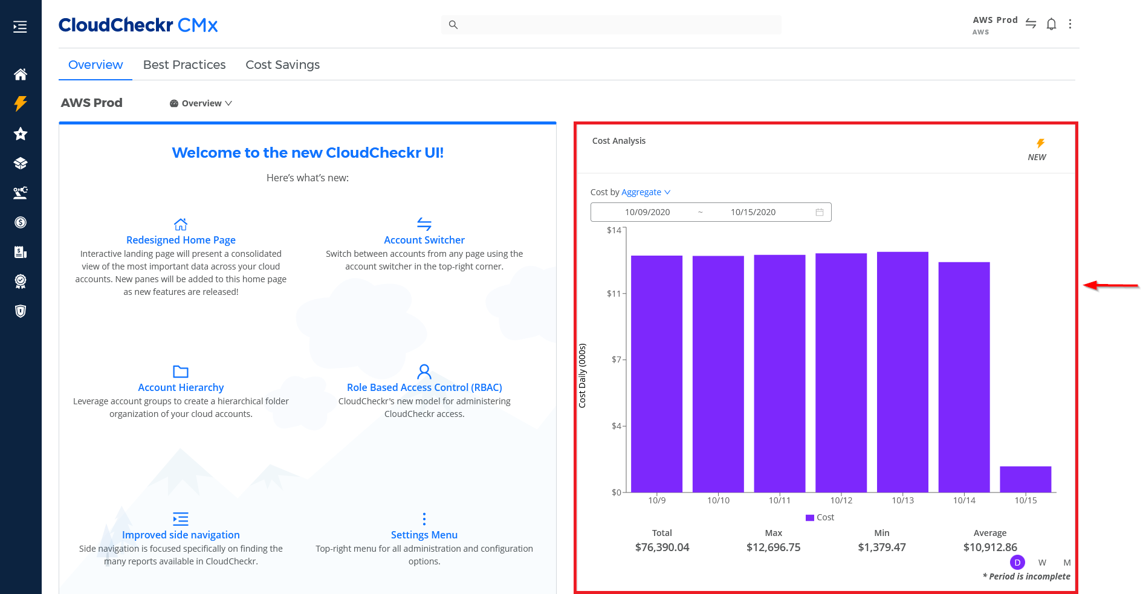This screenshot has height=594, width=1143.
Task: Click the 10/12 cost bar
Action: tap(841, 373)
